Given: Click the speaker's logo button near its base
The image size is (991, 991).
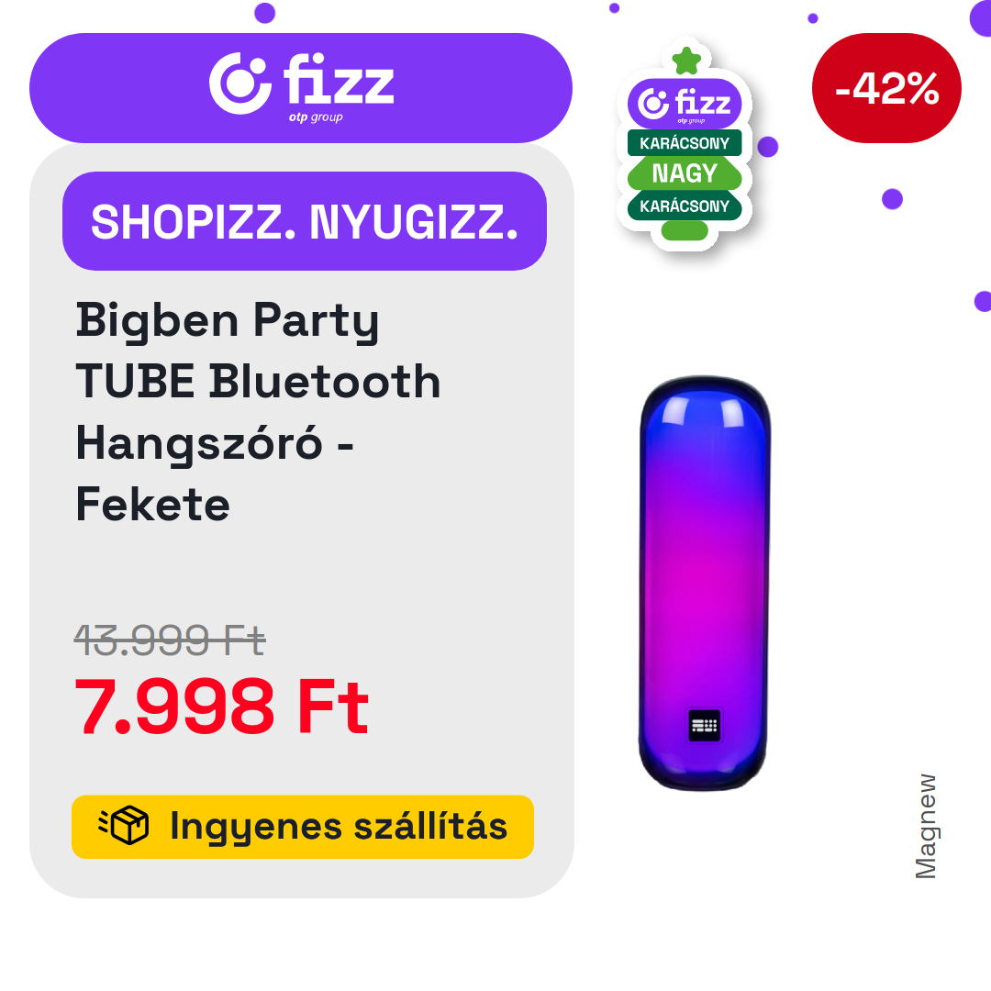Looking at the screenshot, I should click(704, 725).
